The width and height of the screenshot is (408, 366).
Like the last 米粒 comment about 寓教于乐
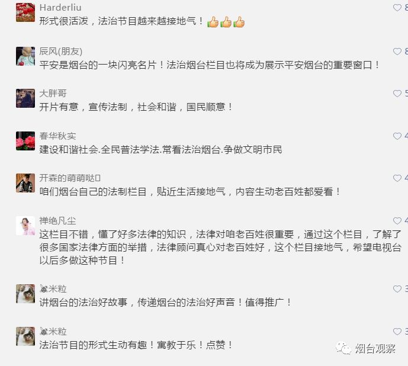click(397, 332)
